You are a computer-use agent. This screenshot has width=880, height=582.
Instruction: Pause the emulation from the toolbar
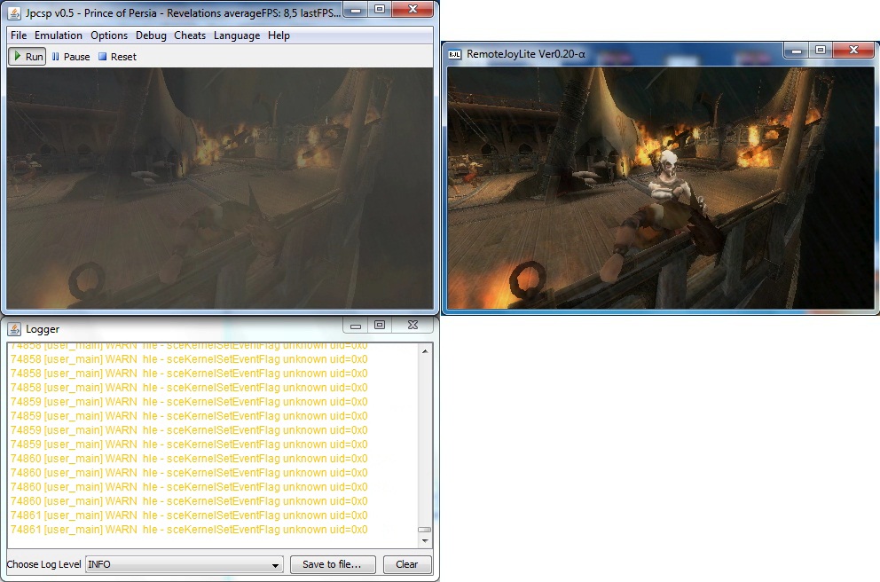tap(70, 57)
